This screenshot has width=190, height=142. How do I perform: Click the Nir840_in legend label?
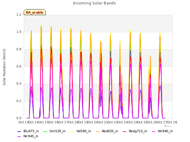[x=165, y=131]
